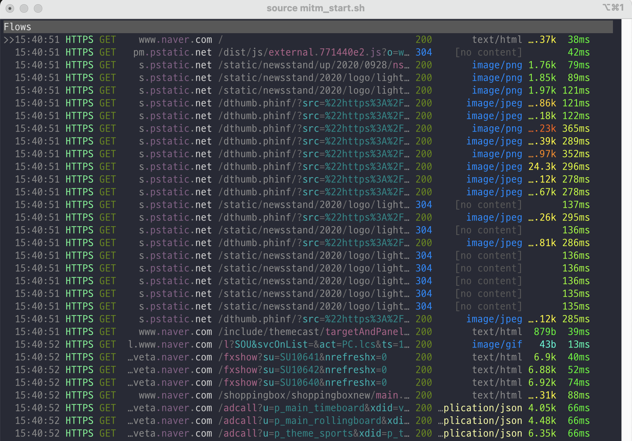The height and width of the screenshot is (441, 632).
Task: Click the 38ms duration of first flow
Action: point(579,40)
